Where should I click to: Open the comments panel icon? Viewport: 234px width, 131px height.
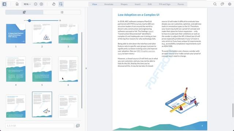tap(222, 4)
